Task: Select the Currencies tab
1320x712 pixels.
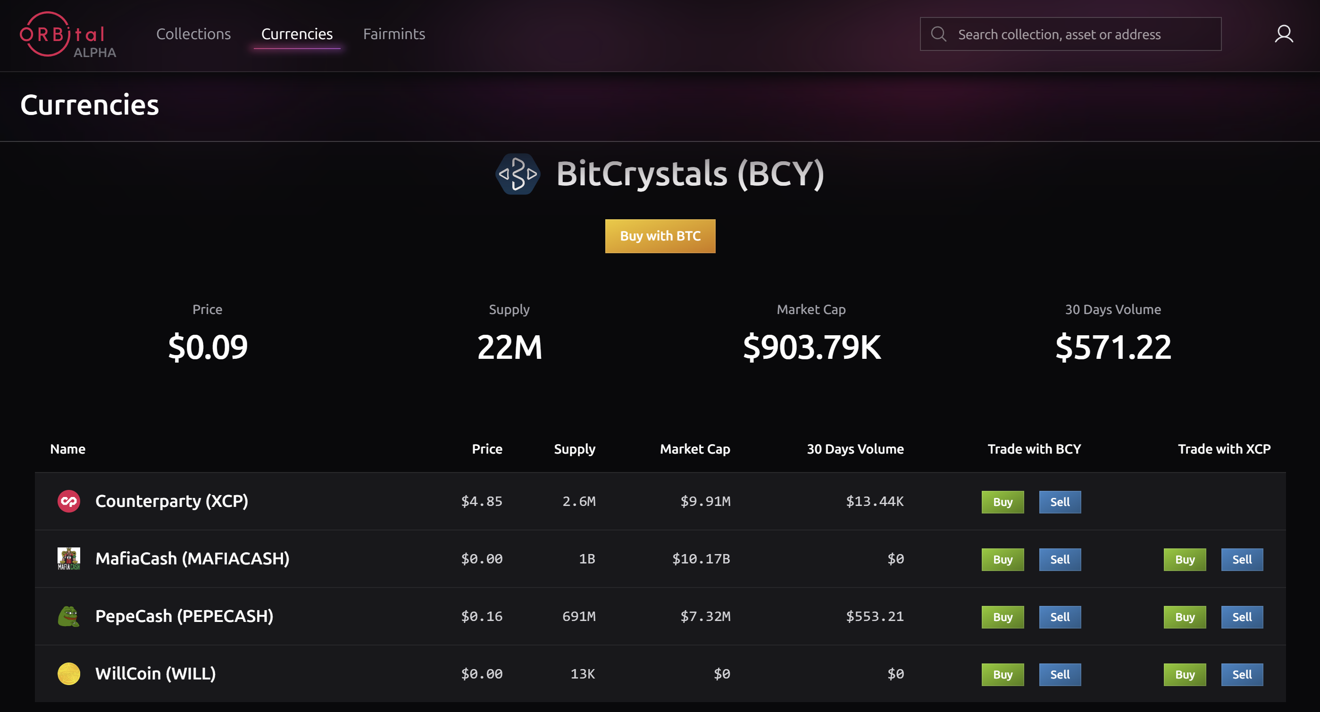Action: (x=297, y=34)
